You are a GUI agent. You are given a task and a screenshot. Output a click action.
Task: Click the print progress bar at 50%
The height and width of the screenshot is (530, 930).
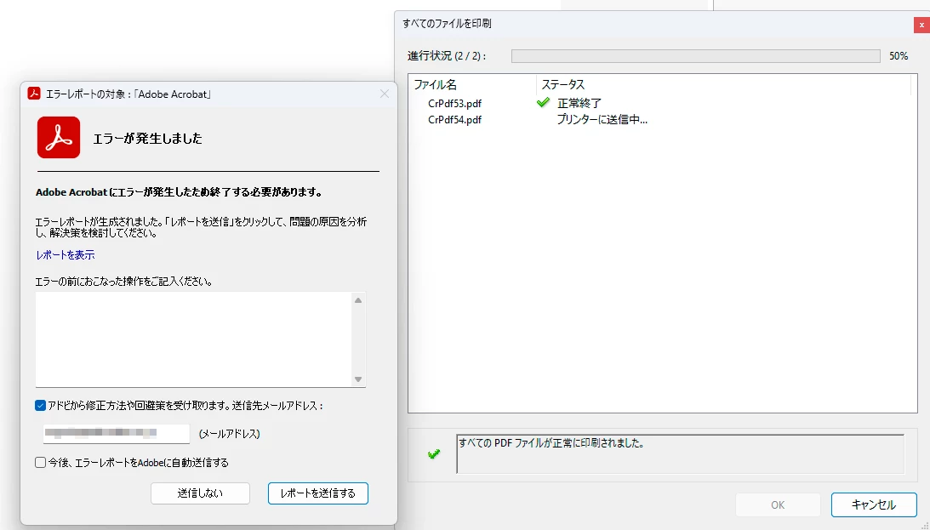696,56
